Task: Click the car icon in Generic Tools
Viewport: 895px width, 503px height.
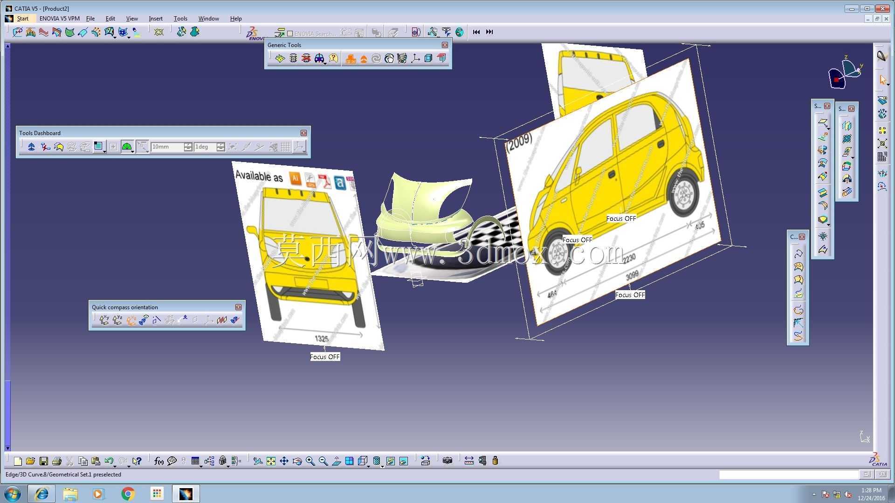Action: [319, 58]
